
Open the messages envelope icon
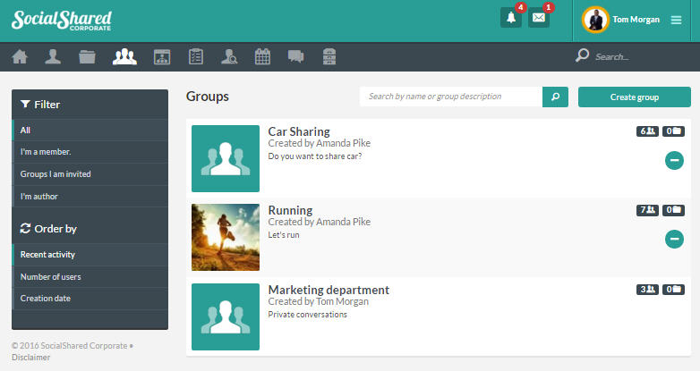[539, 18]
